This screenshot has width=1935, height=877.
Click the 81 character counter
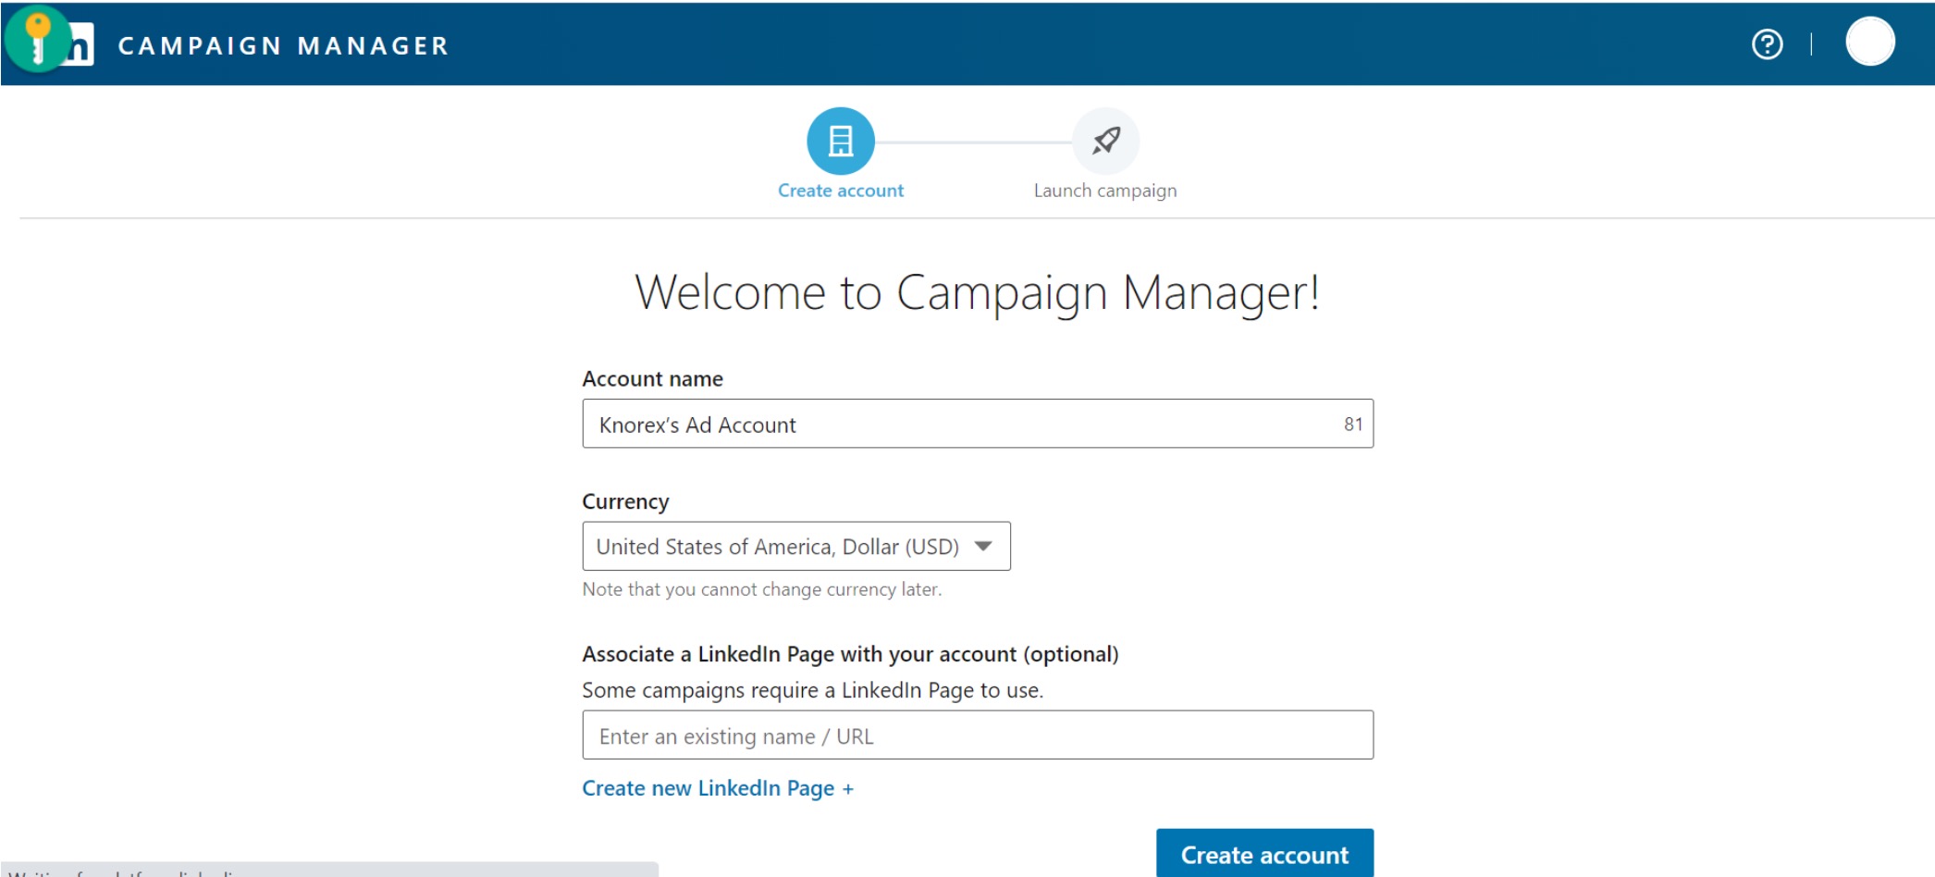(x=1352, y=425)
